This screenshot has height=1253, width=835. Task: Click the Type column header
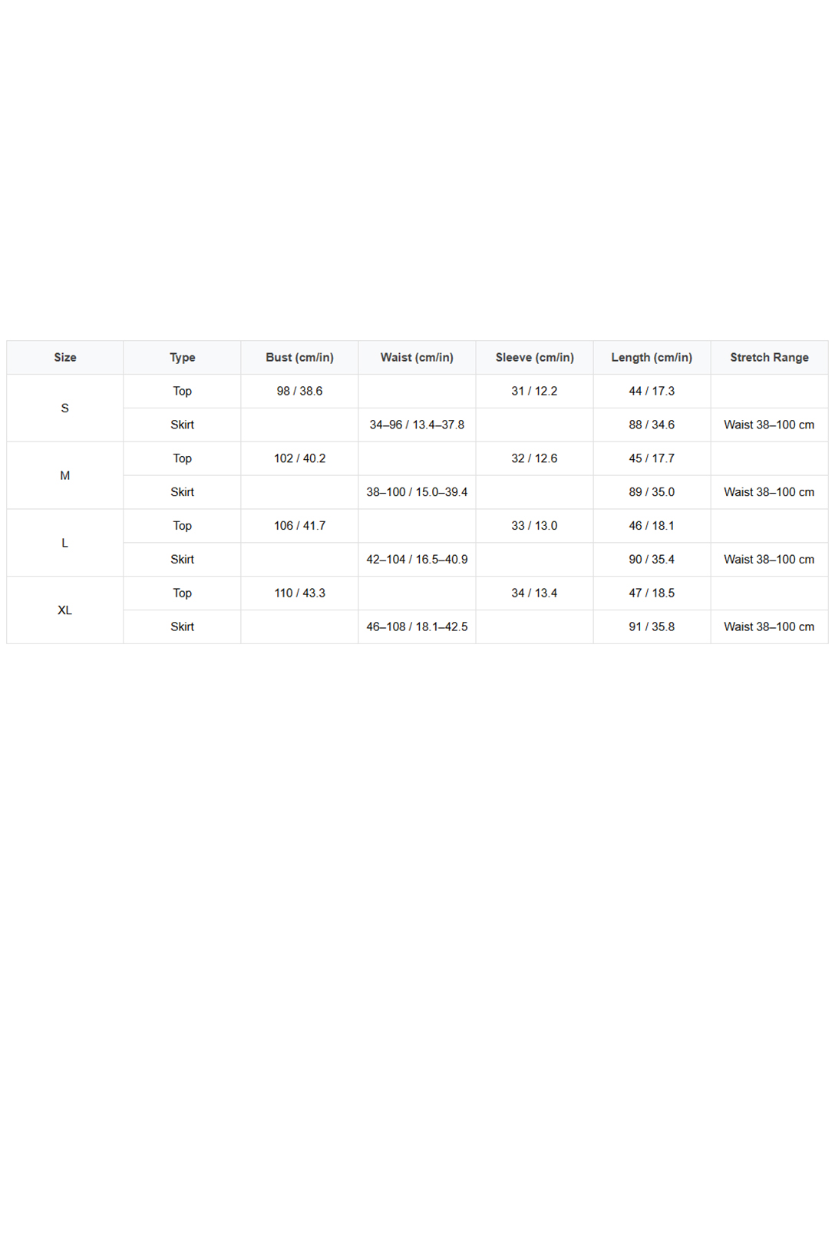(x=183, y=357)
